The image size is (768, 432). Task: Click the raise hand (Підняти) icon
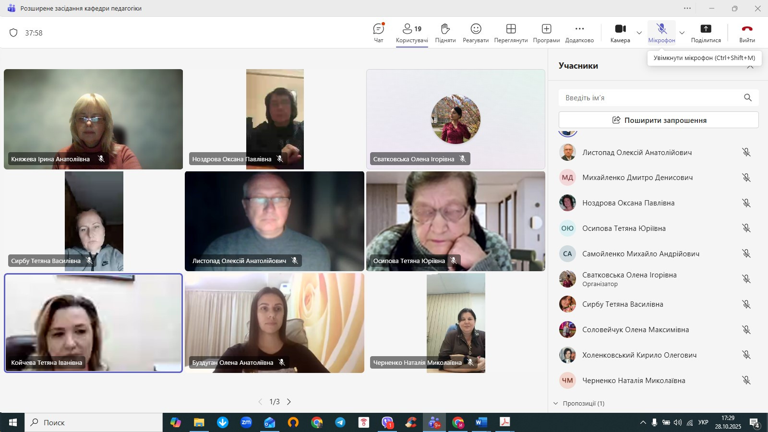[445, 33]
